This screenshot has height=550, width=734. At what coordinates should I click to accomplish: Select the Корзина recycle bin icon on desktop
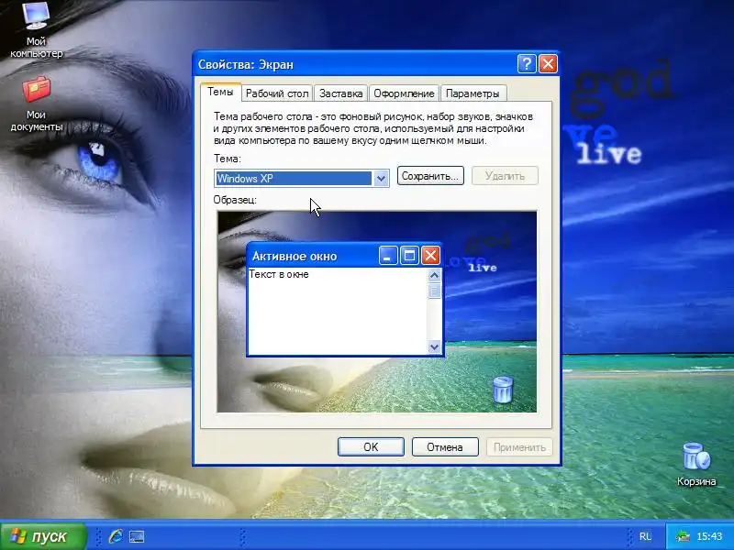(x=696, y=464)
